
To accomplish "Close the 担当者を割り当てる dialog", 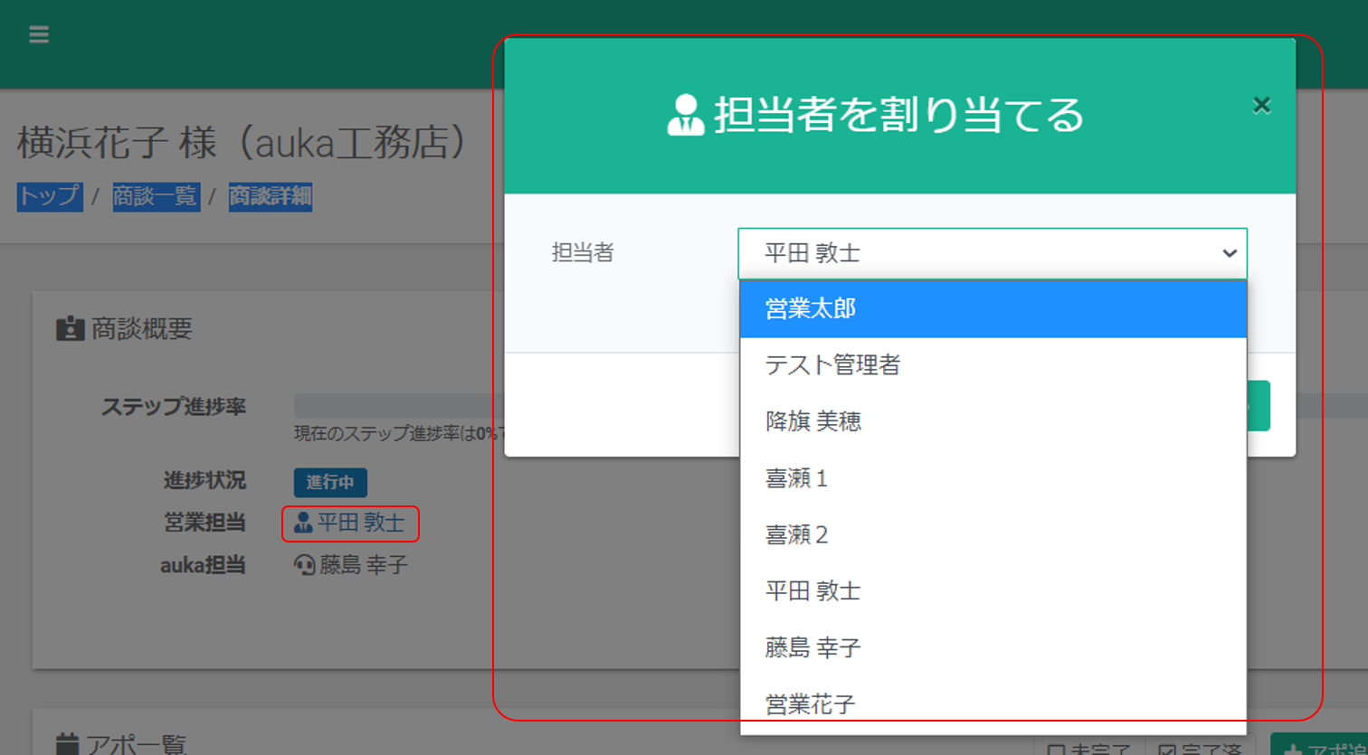I will 1261,106.
